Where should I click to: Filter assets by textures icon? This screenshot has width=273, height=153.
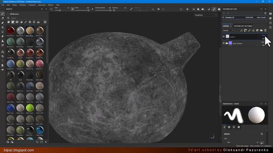click(x=34, y=22)
